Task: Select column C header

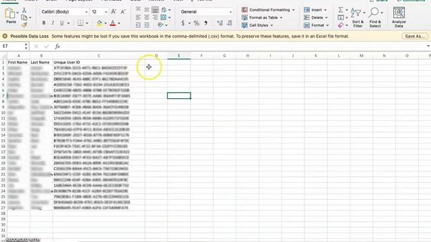Action: [x=99, y=56]
